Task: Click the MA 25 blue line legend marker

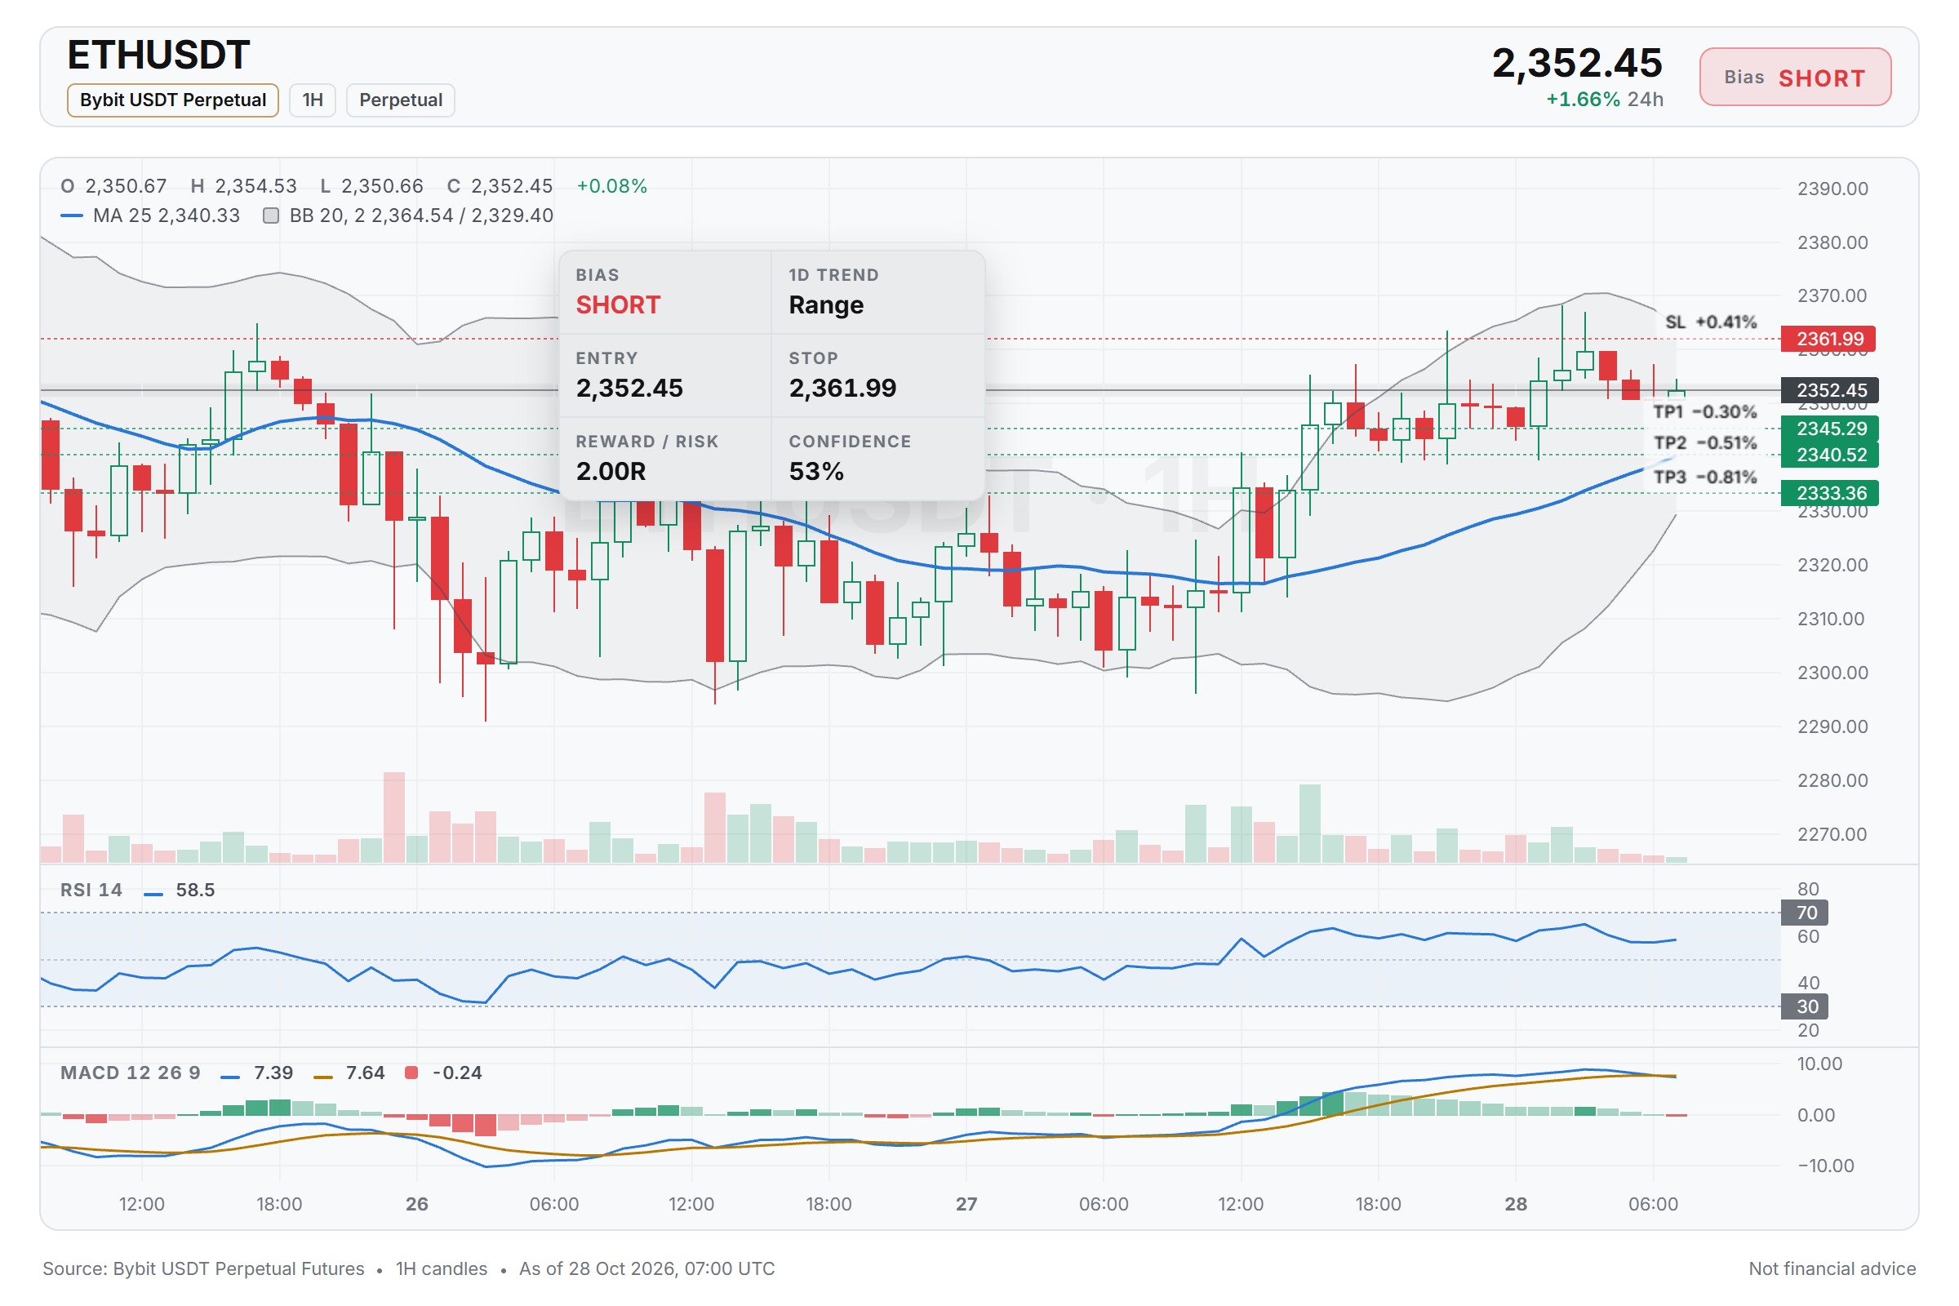Action: point(72,215)
